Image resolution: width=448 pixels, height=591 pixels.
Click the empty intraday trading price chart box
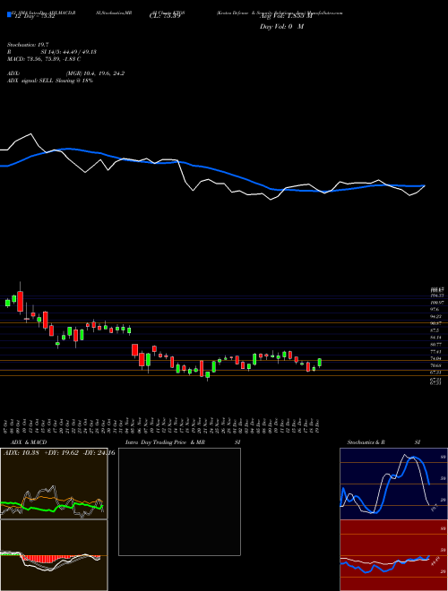tap(179, 501)
